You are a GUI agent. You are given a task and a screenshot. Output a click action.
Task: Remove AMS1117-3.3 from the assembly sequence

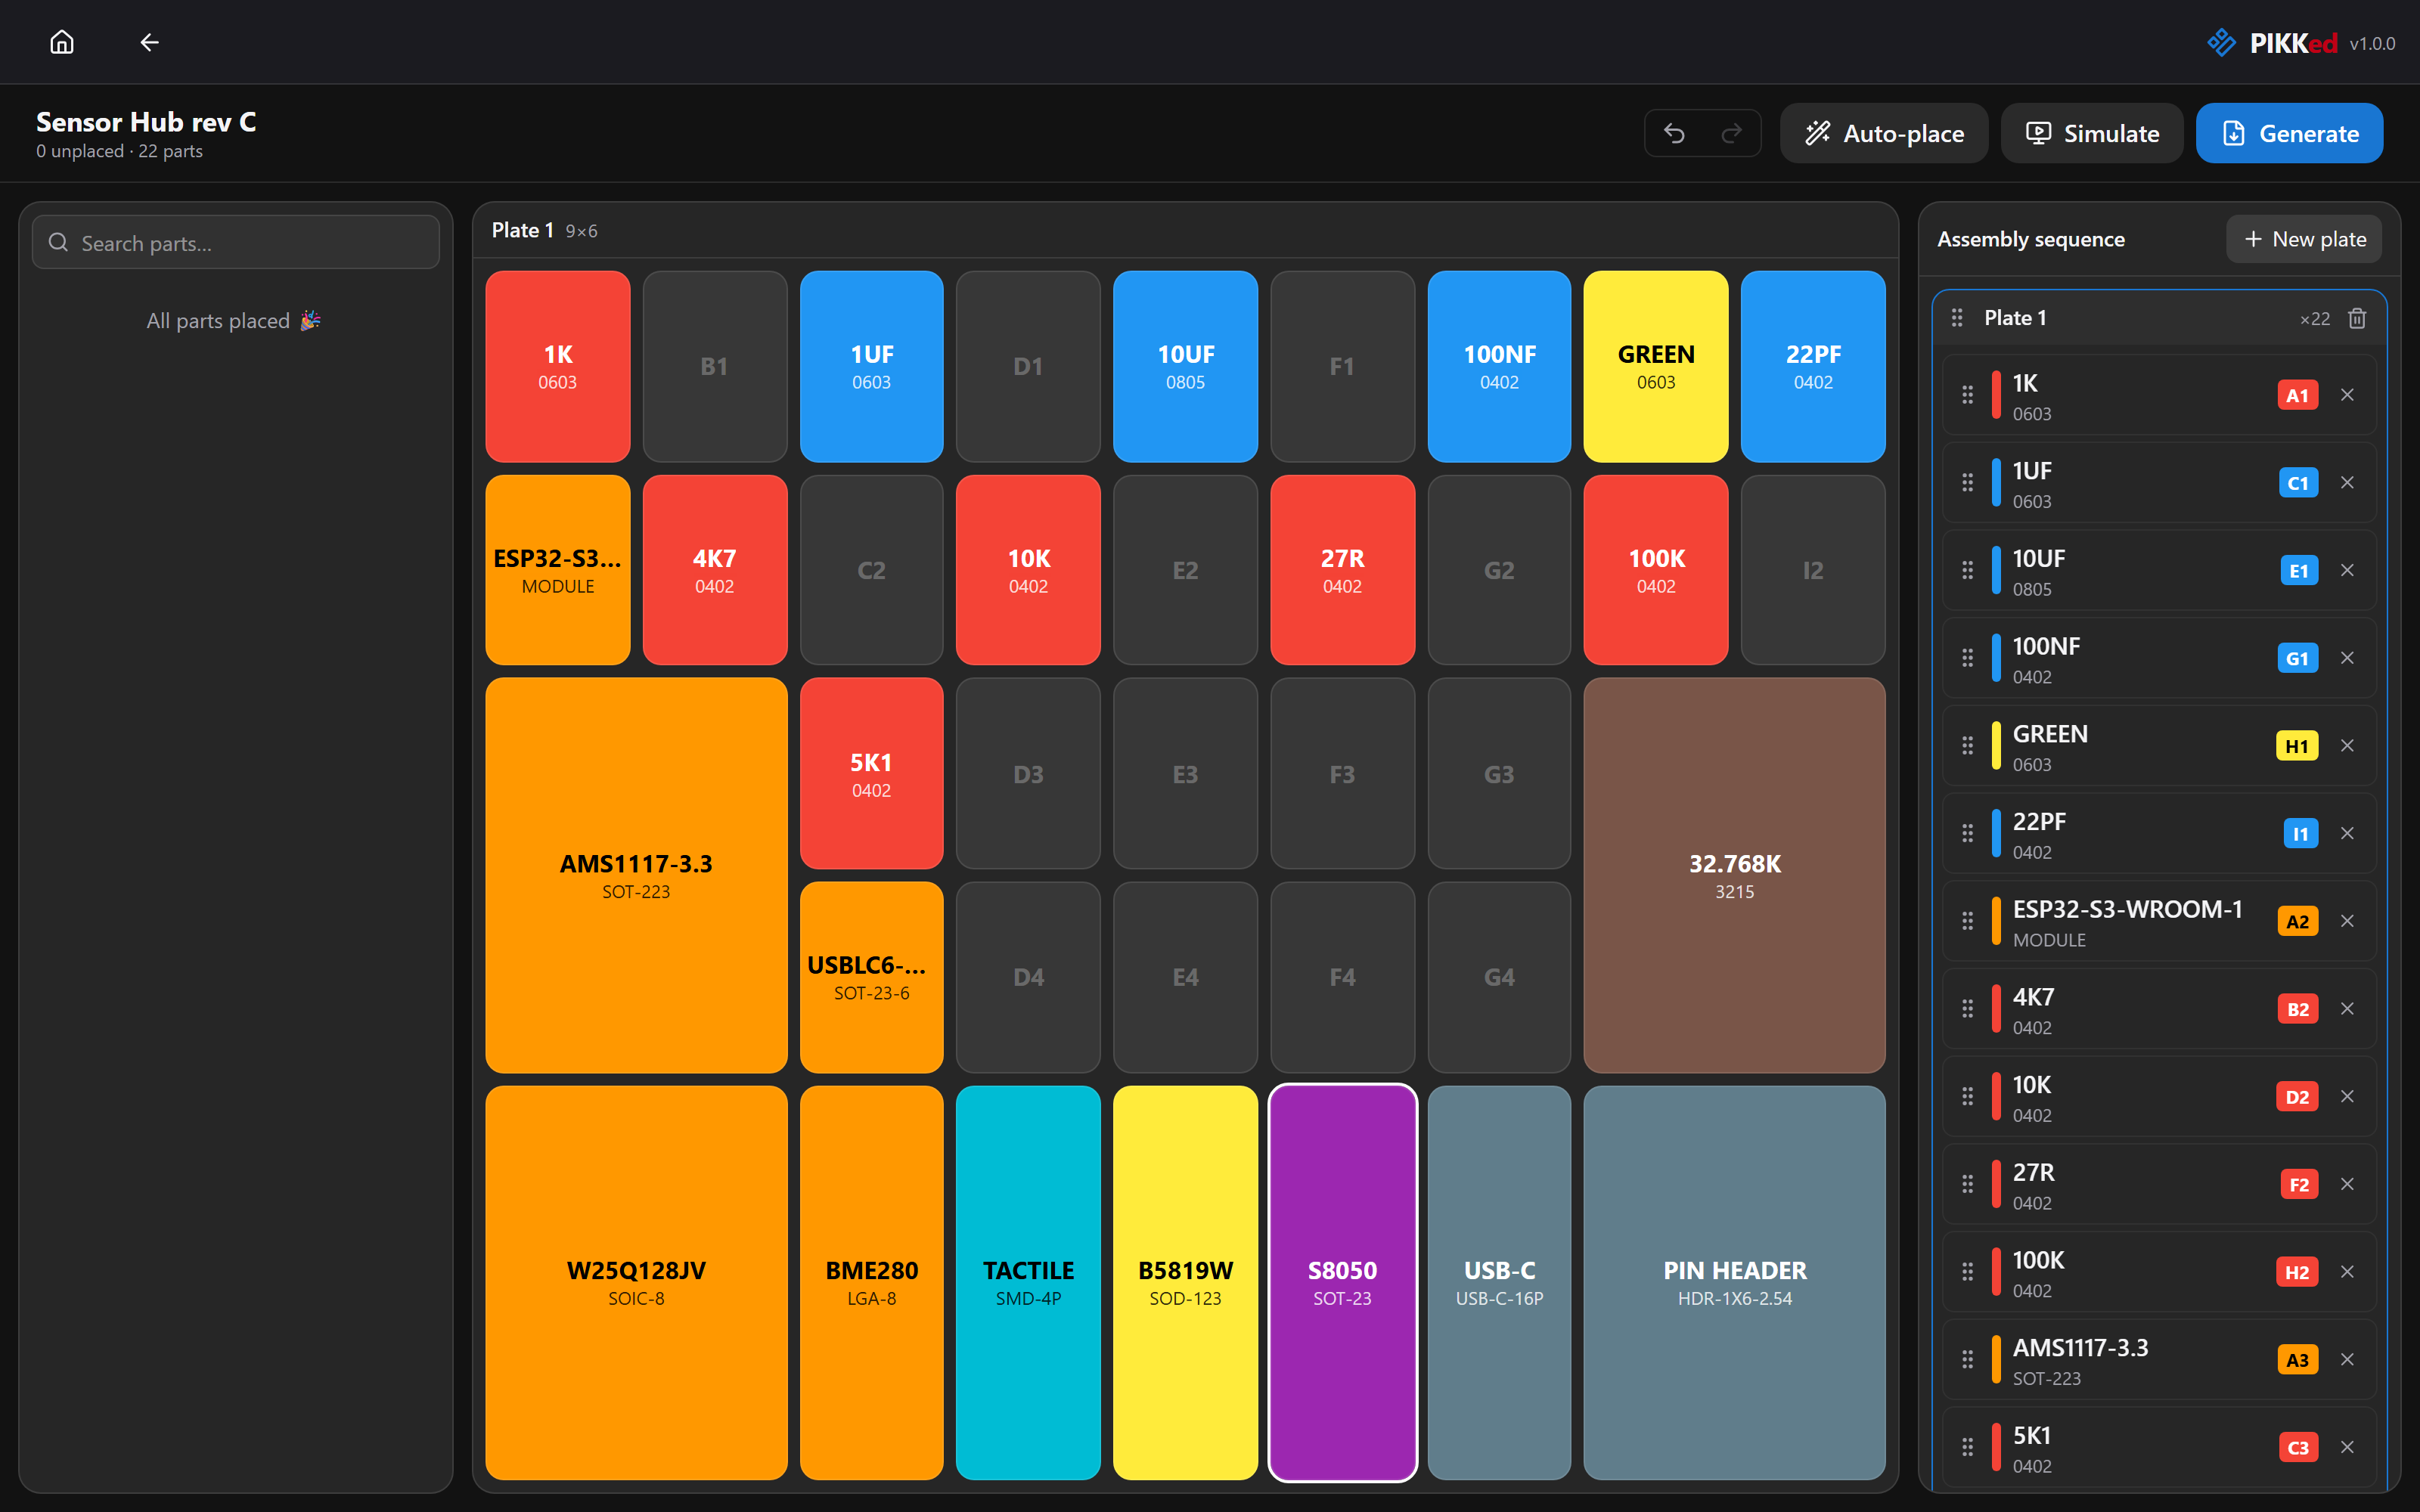[x=2347, y=1360]
